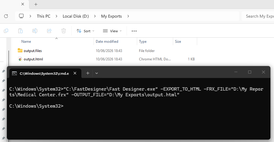Viewport: 274px width, 142px height.
Task: Click the Delete trash icon in toolbar
Action: 64,31
